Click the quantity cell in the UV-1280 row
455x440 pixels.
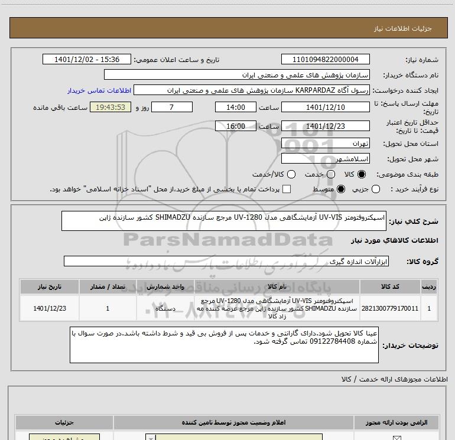(x=108, y=308)
